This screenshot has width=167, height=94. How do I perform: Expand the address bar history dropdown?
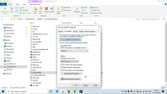136,19
